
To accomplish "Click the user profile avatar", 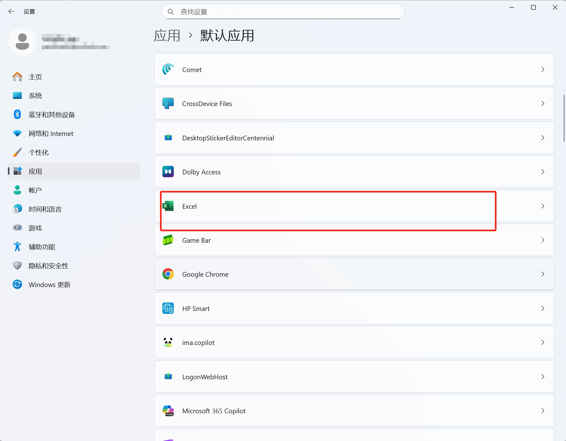I will [x=22, y=42].
